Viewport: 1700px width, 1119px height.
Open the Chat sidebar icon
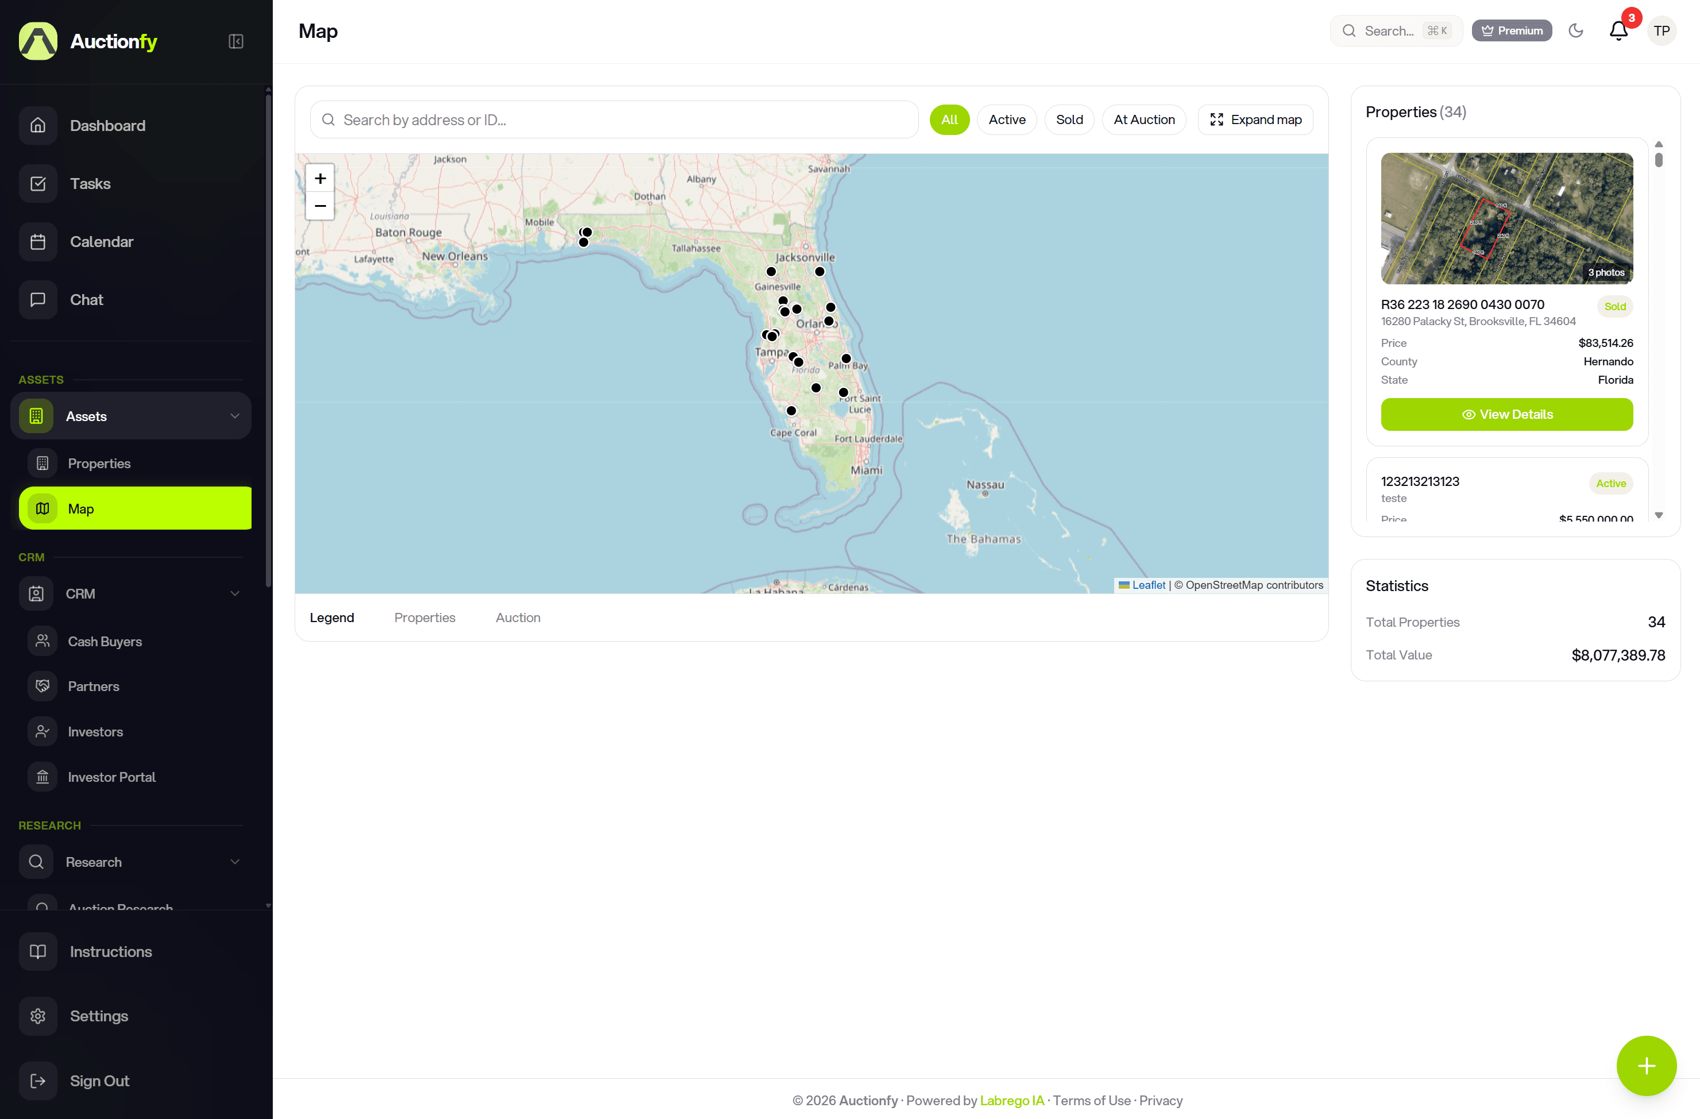pos(38,299)
